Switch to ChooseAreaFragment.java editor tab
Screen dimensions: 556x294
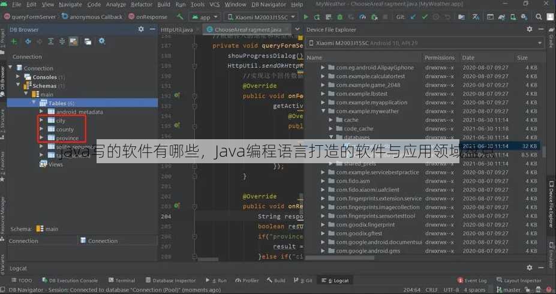click(x=247, y=29)
